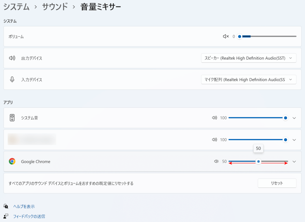Unmute the system volume speaker icon

[x=226, y=36]
